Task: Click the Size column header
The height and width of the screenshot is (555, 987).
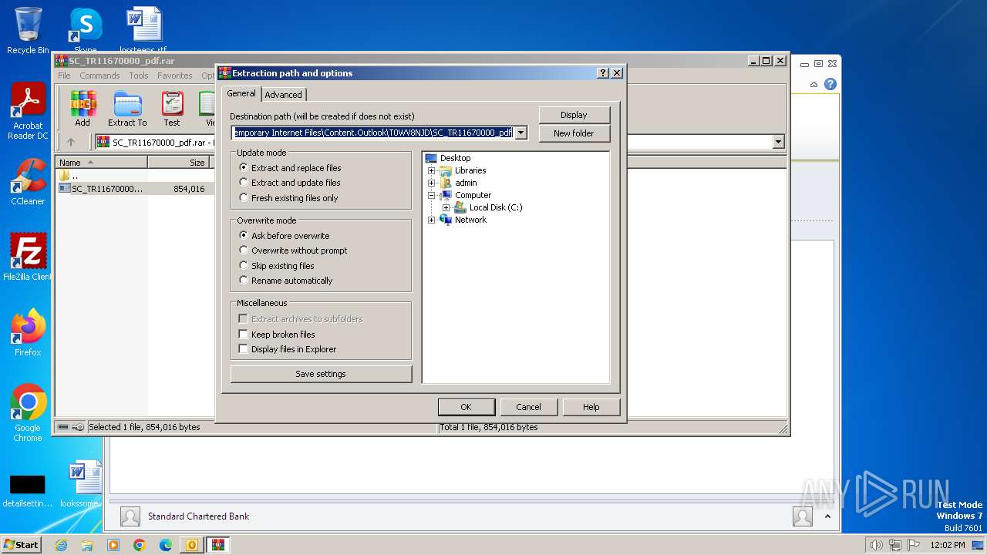Action: tap(180, 163)
